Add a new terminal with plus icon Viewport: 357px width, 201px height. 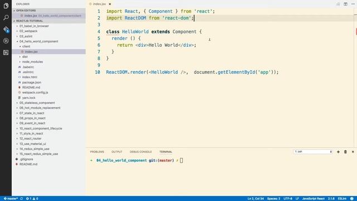(338, 152)
